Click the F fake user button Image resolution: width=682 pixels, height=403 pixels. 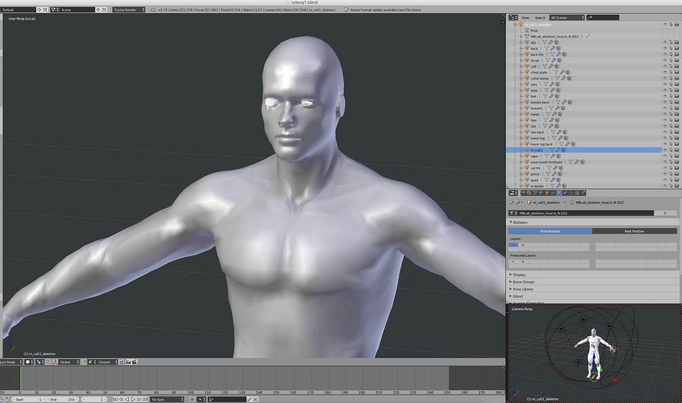click(x=665, y=213)
